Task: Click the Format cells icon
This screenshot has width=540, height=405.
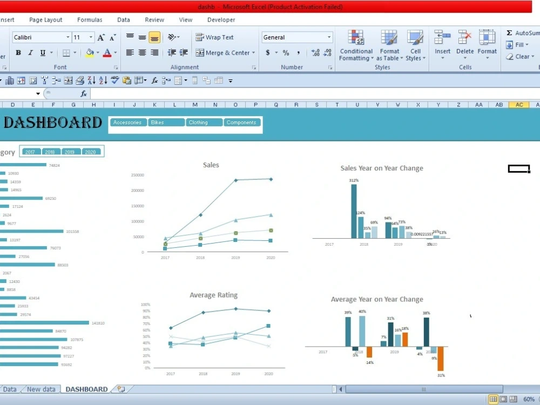Action: click(487, 37)
